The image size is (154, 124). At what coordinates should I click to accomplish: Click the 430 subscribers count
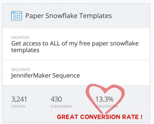pos(56,99)
